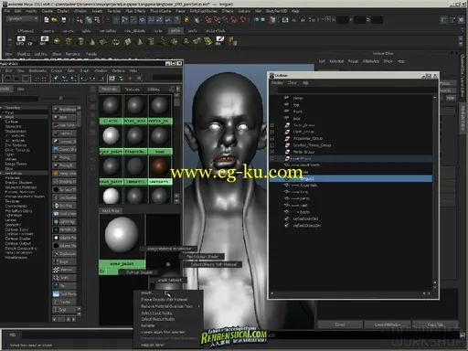This screenshot has width=468, height=351.
Task: Collapse Favorites category in create bar
Action: point(2,108)
